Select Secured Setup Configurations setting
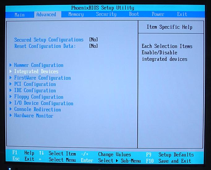 point(49,40)
